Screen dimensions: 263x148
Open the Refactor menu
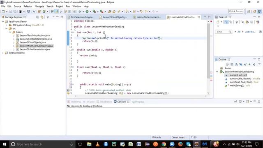click(28, 6)
